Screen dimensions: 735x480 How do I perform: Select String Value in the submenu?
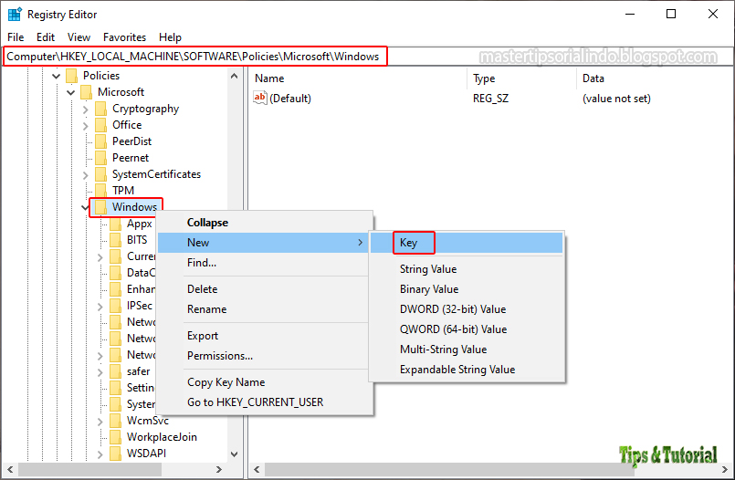(x=467, y=269)
